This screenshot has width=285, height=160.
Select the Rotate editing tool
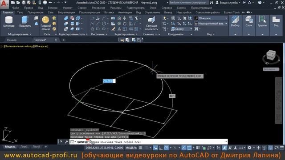click(125, 24)
